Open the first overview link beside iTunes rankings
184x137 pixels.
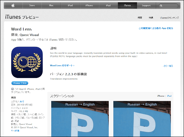[140, 18]
